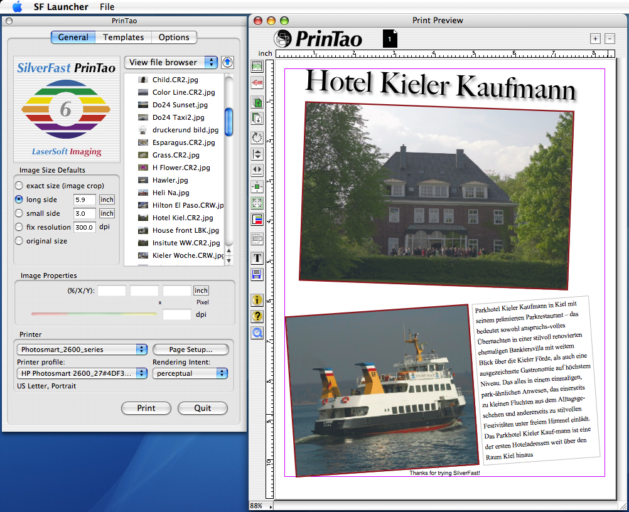Open the Rendering Intent perceptual dropdown

(x=190, y=373)
